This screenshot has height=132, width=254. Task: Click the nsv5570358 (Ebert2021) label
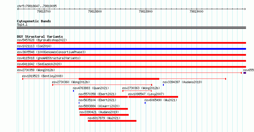point(97,94)
